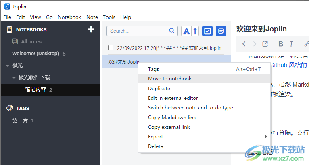Viewport: 309px width, 165px height.
Task: Collapse the 极光 notebook
Action: click(x=8, y=66)
